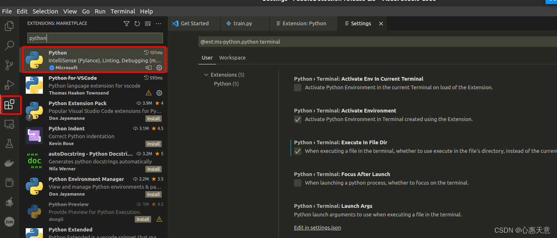Open the Remote Explorer view
The height and width of the screenshot is (238, 557).
tap(9, 124)
